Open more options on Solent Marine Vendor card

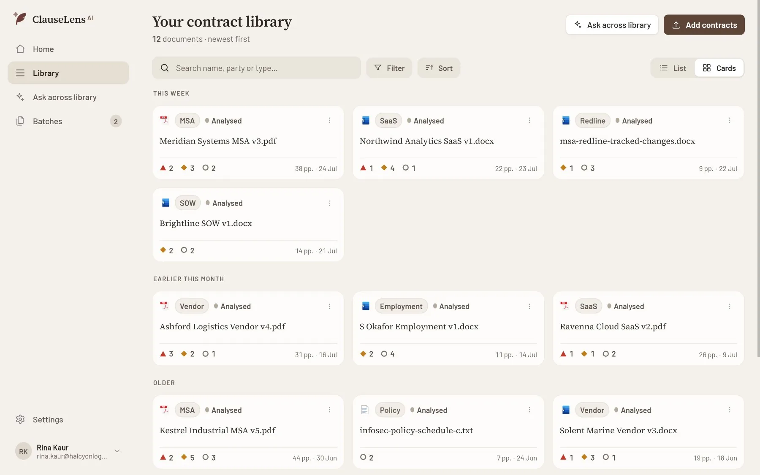(x=730, y=410)
